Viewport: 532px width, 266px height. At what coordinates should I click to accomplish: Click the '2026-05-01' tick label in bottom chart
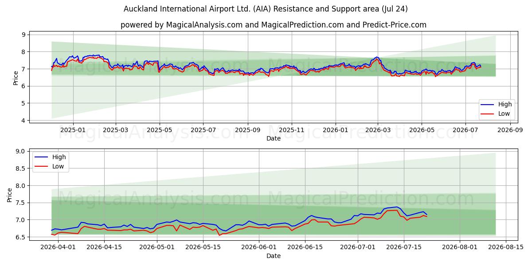[157, 247]
